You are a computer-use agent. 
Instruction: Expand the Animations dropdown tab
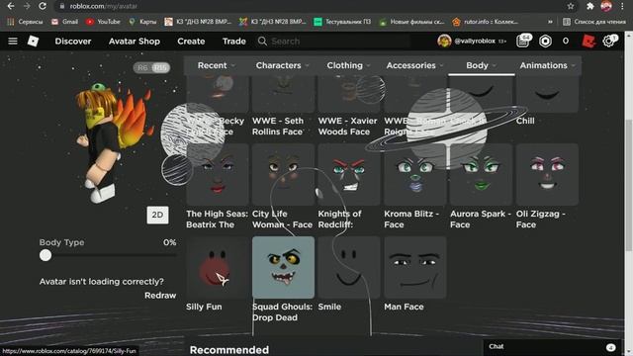(x=547, y=65)
